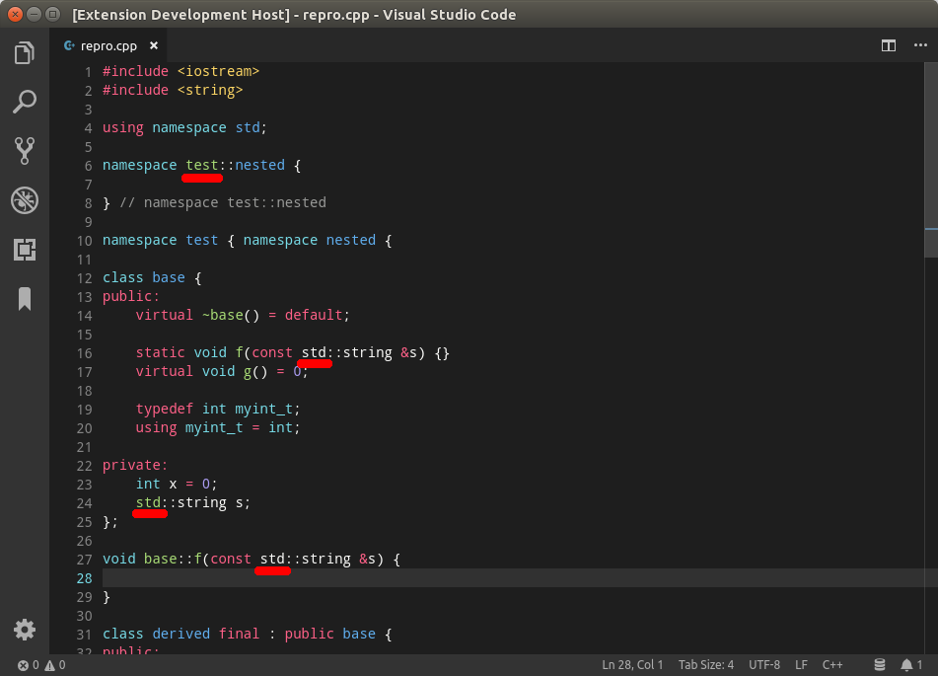Open the Manage gear menu
Viewport: 938px width, 676px height.
[x=25, y=629]
